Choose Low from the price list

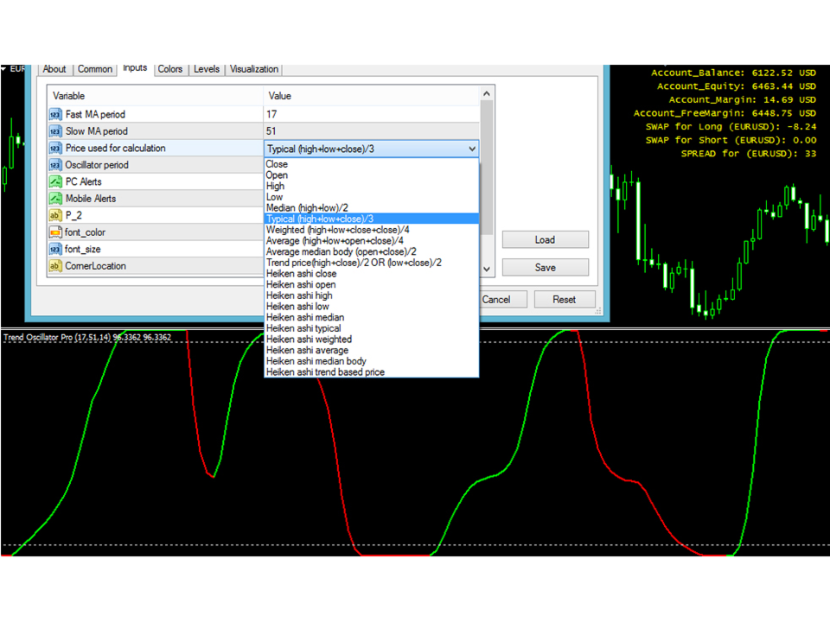372,197
